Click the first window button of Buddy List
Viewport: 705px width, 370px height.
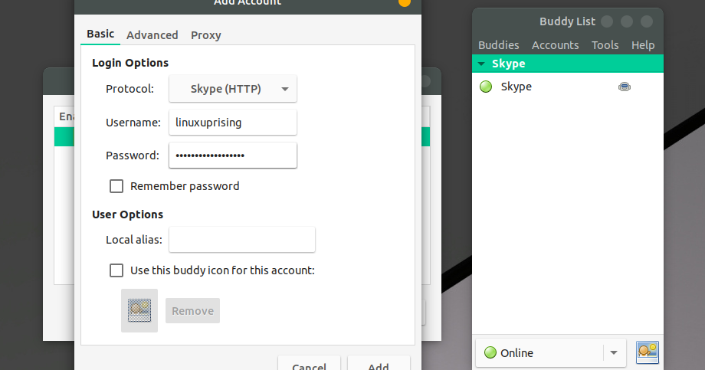607,21
